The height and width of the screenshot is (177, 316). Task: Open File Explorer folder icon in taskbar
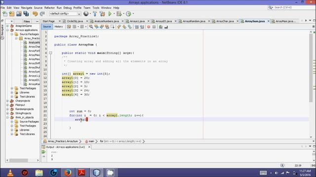pyautogui.click(x=39, y=173)
